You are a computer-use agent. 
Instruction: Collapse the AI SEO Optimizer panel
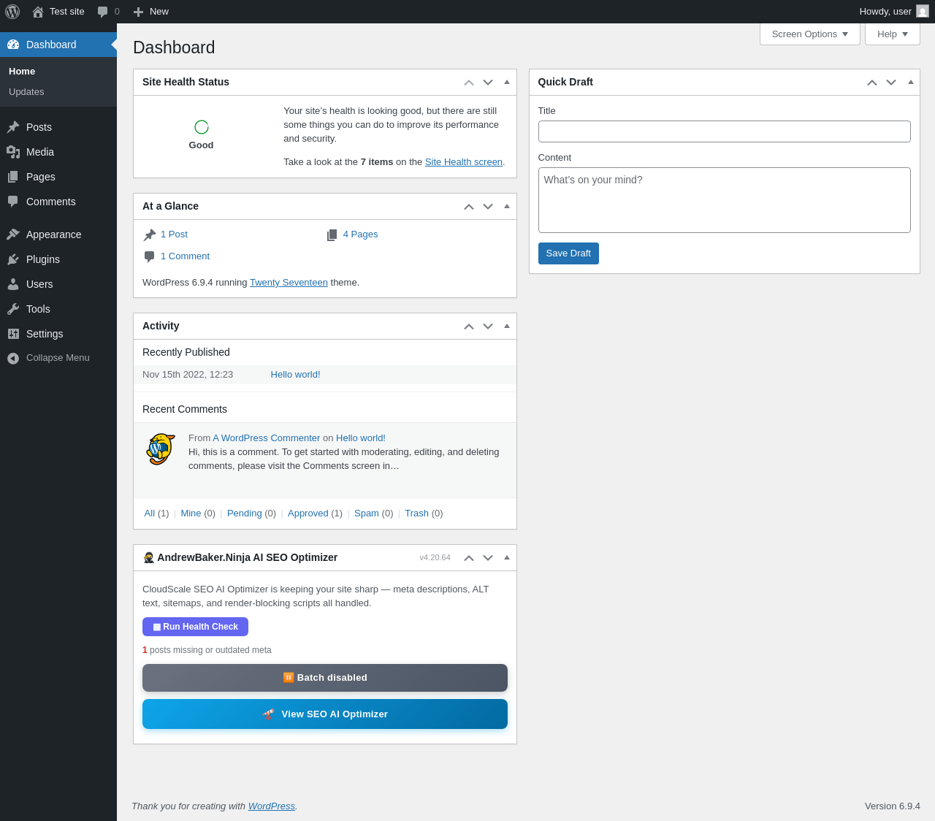(x=507, y=558)
